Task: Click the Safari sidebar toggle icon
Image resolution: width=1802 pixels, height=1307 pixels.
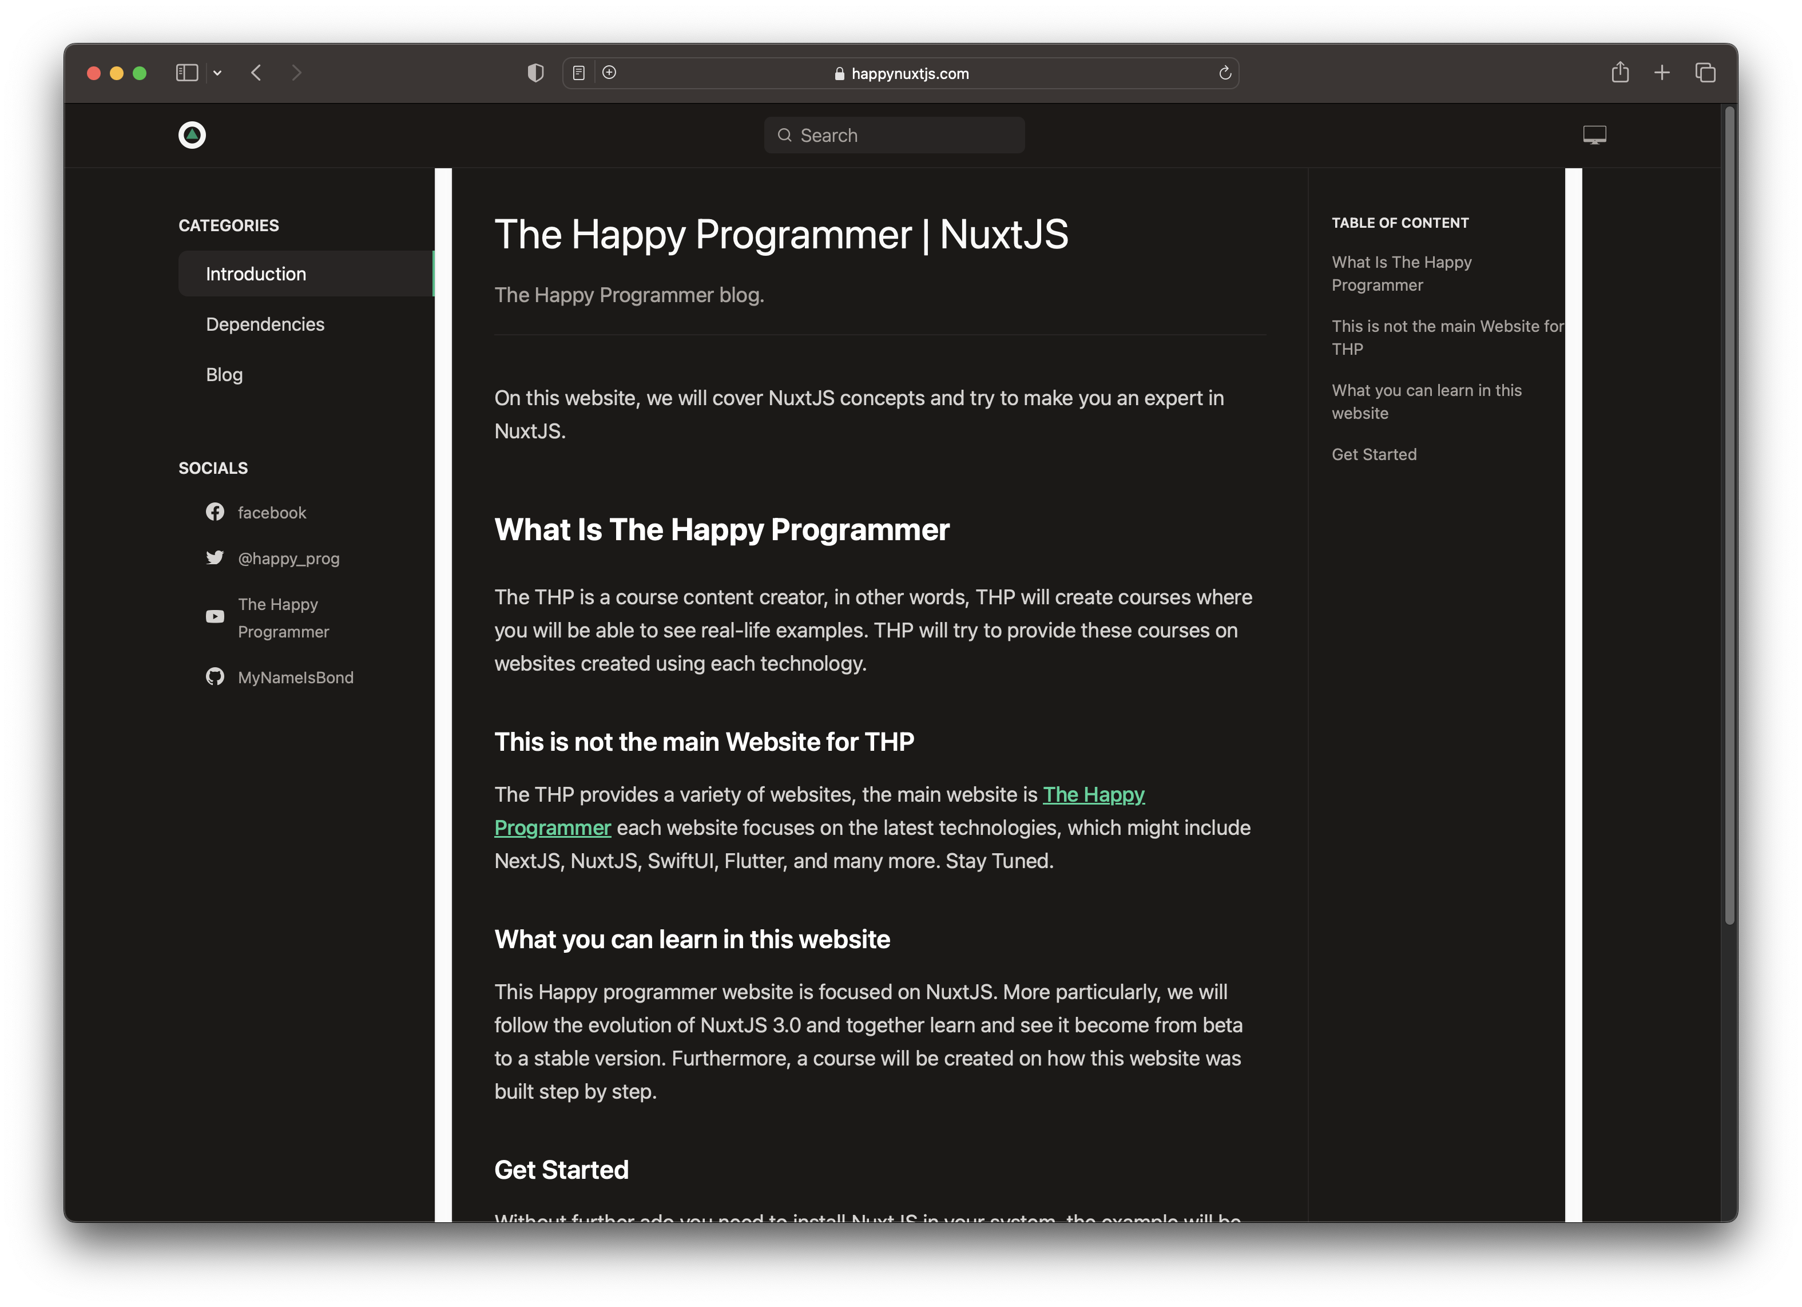Action: click(186, 73)
